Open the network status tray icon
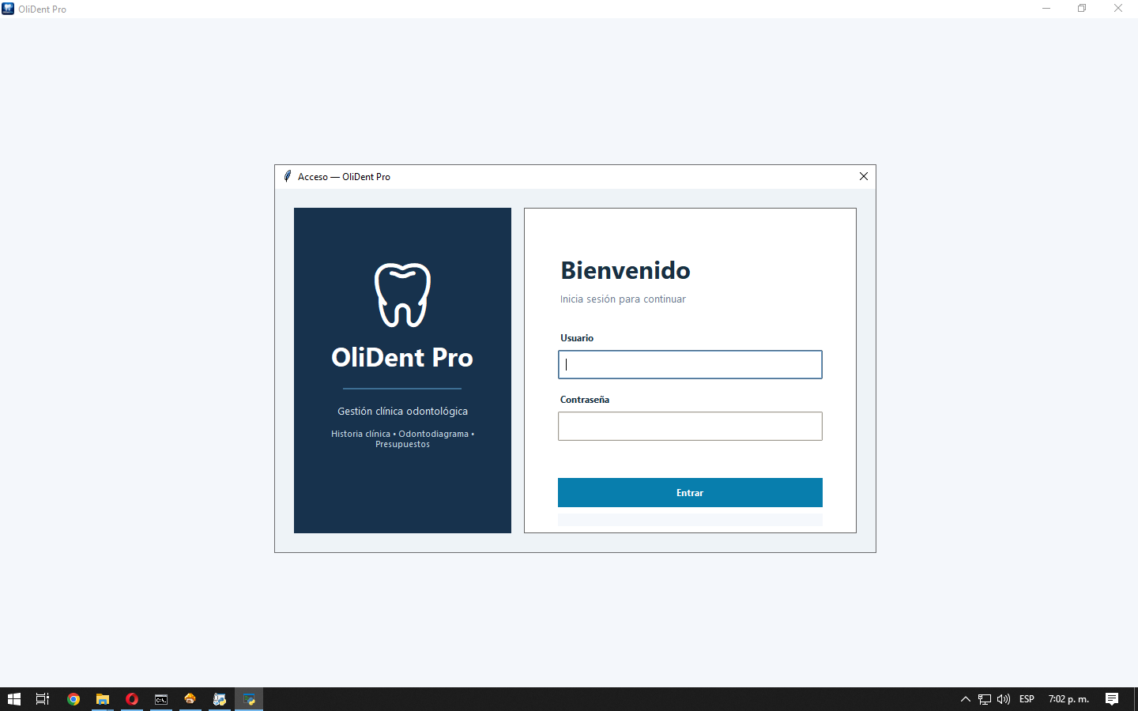The height and width of the screenshot is (711, 1138). tap(985, 699)
